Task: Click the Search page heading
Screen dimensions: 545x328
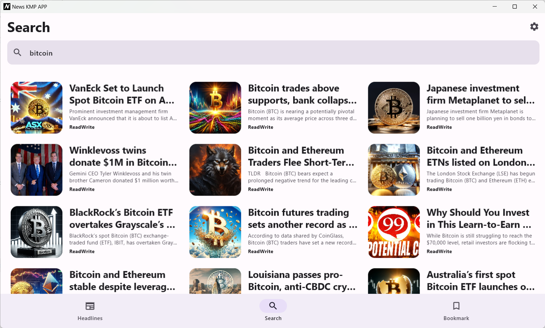Action: point(29,27)
